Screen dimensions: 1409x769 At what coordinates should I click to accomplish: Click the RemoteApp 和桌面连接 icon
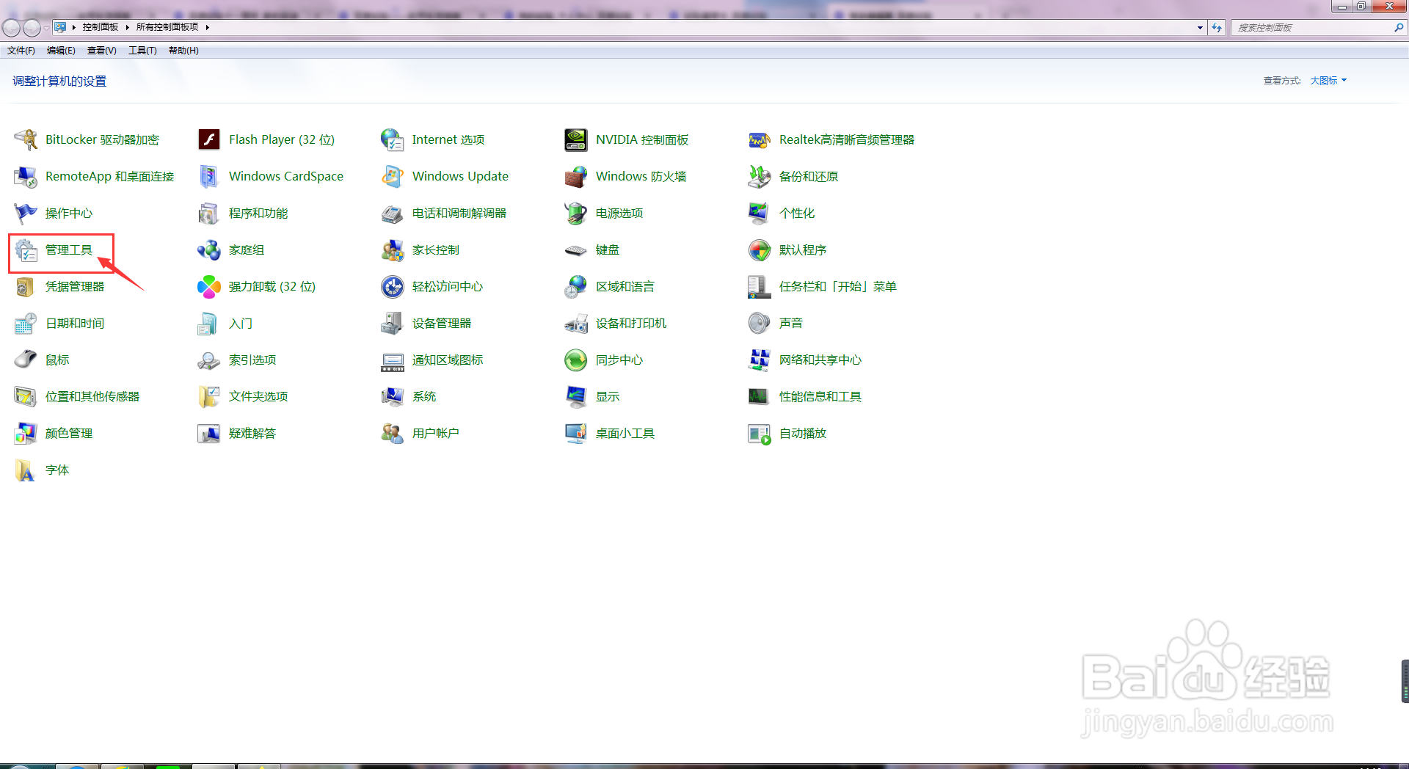(x=26, y=176)
